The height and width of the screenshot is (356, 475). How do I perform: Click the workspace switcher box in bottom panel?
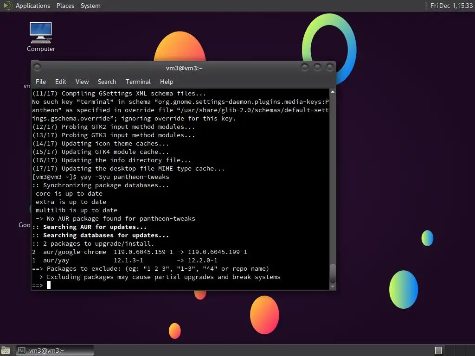tap(438, 350)
